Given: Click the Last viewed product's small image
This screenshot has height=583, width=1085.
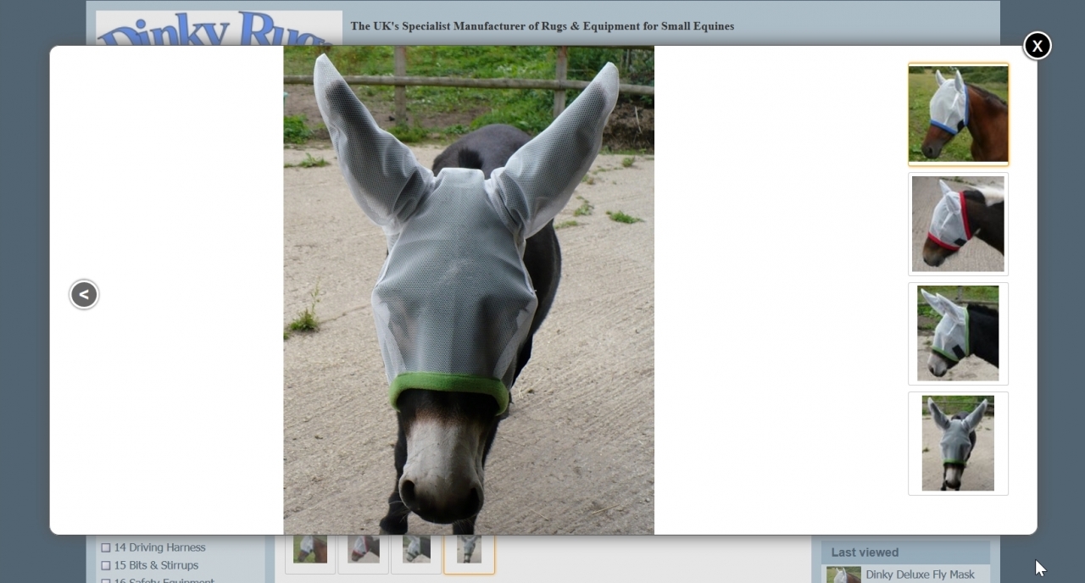Looking at the screenshot, I should (843, 575).
